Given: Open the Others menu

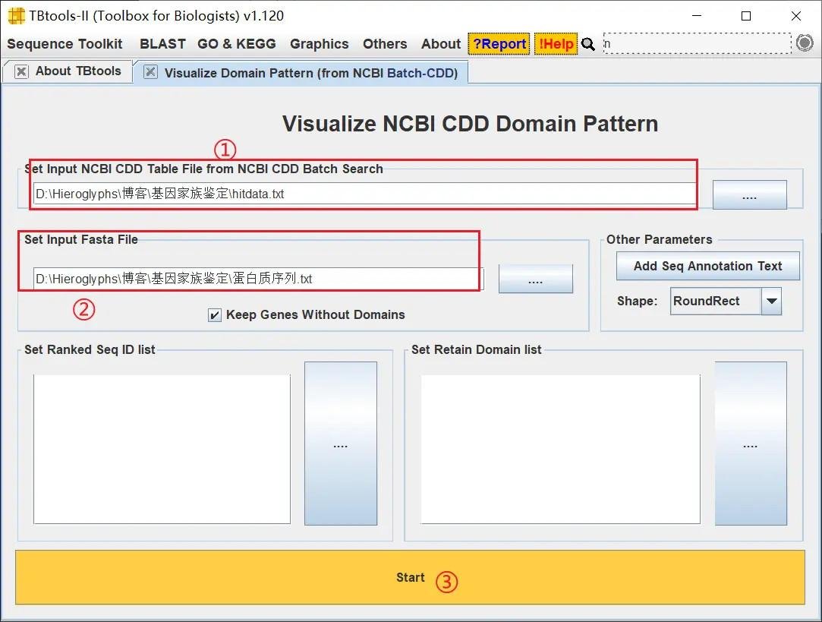Looking at the screenshot, I should click(x=385, y=44).
